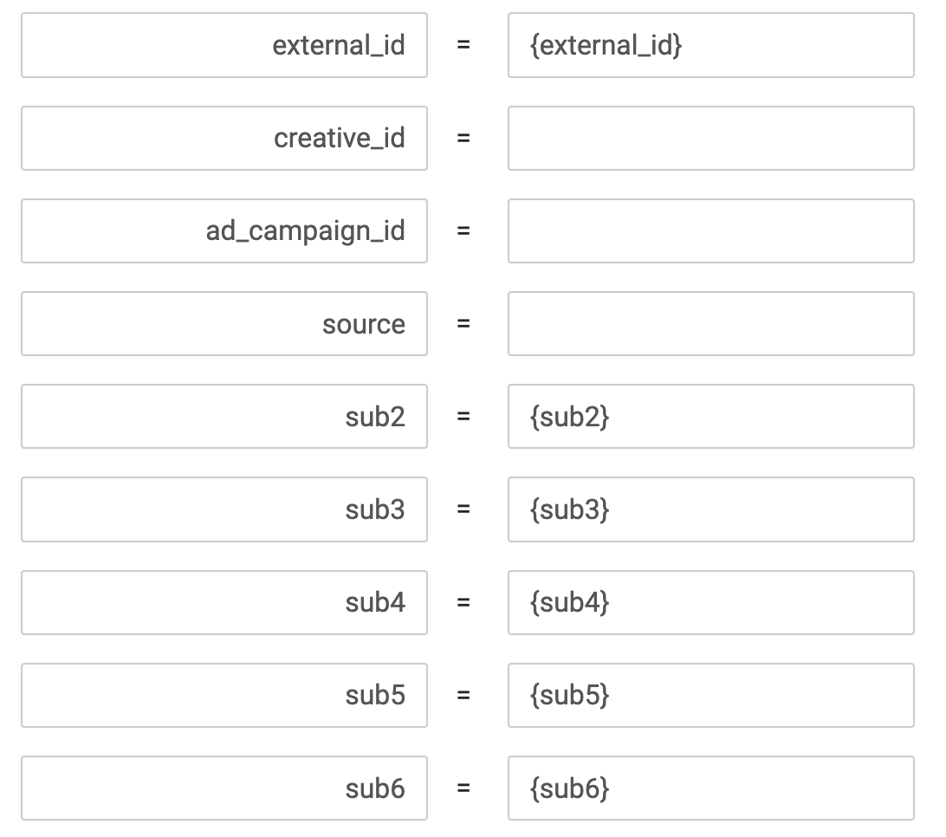Click the sub5 parameter name field
This screenshot has height=837, width=946.
click(x=224, y=695)
